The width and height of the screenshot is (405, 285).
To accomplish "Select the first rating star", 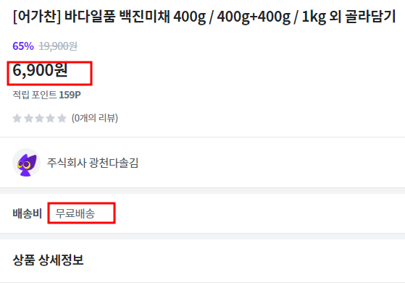I will coord(17,119).
